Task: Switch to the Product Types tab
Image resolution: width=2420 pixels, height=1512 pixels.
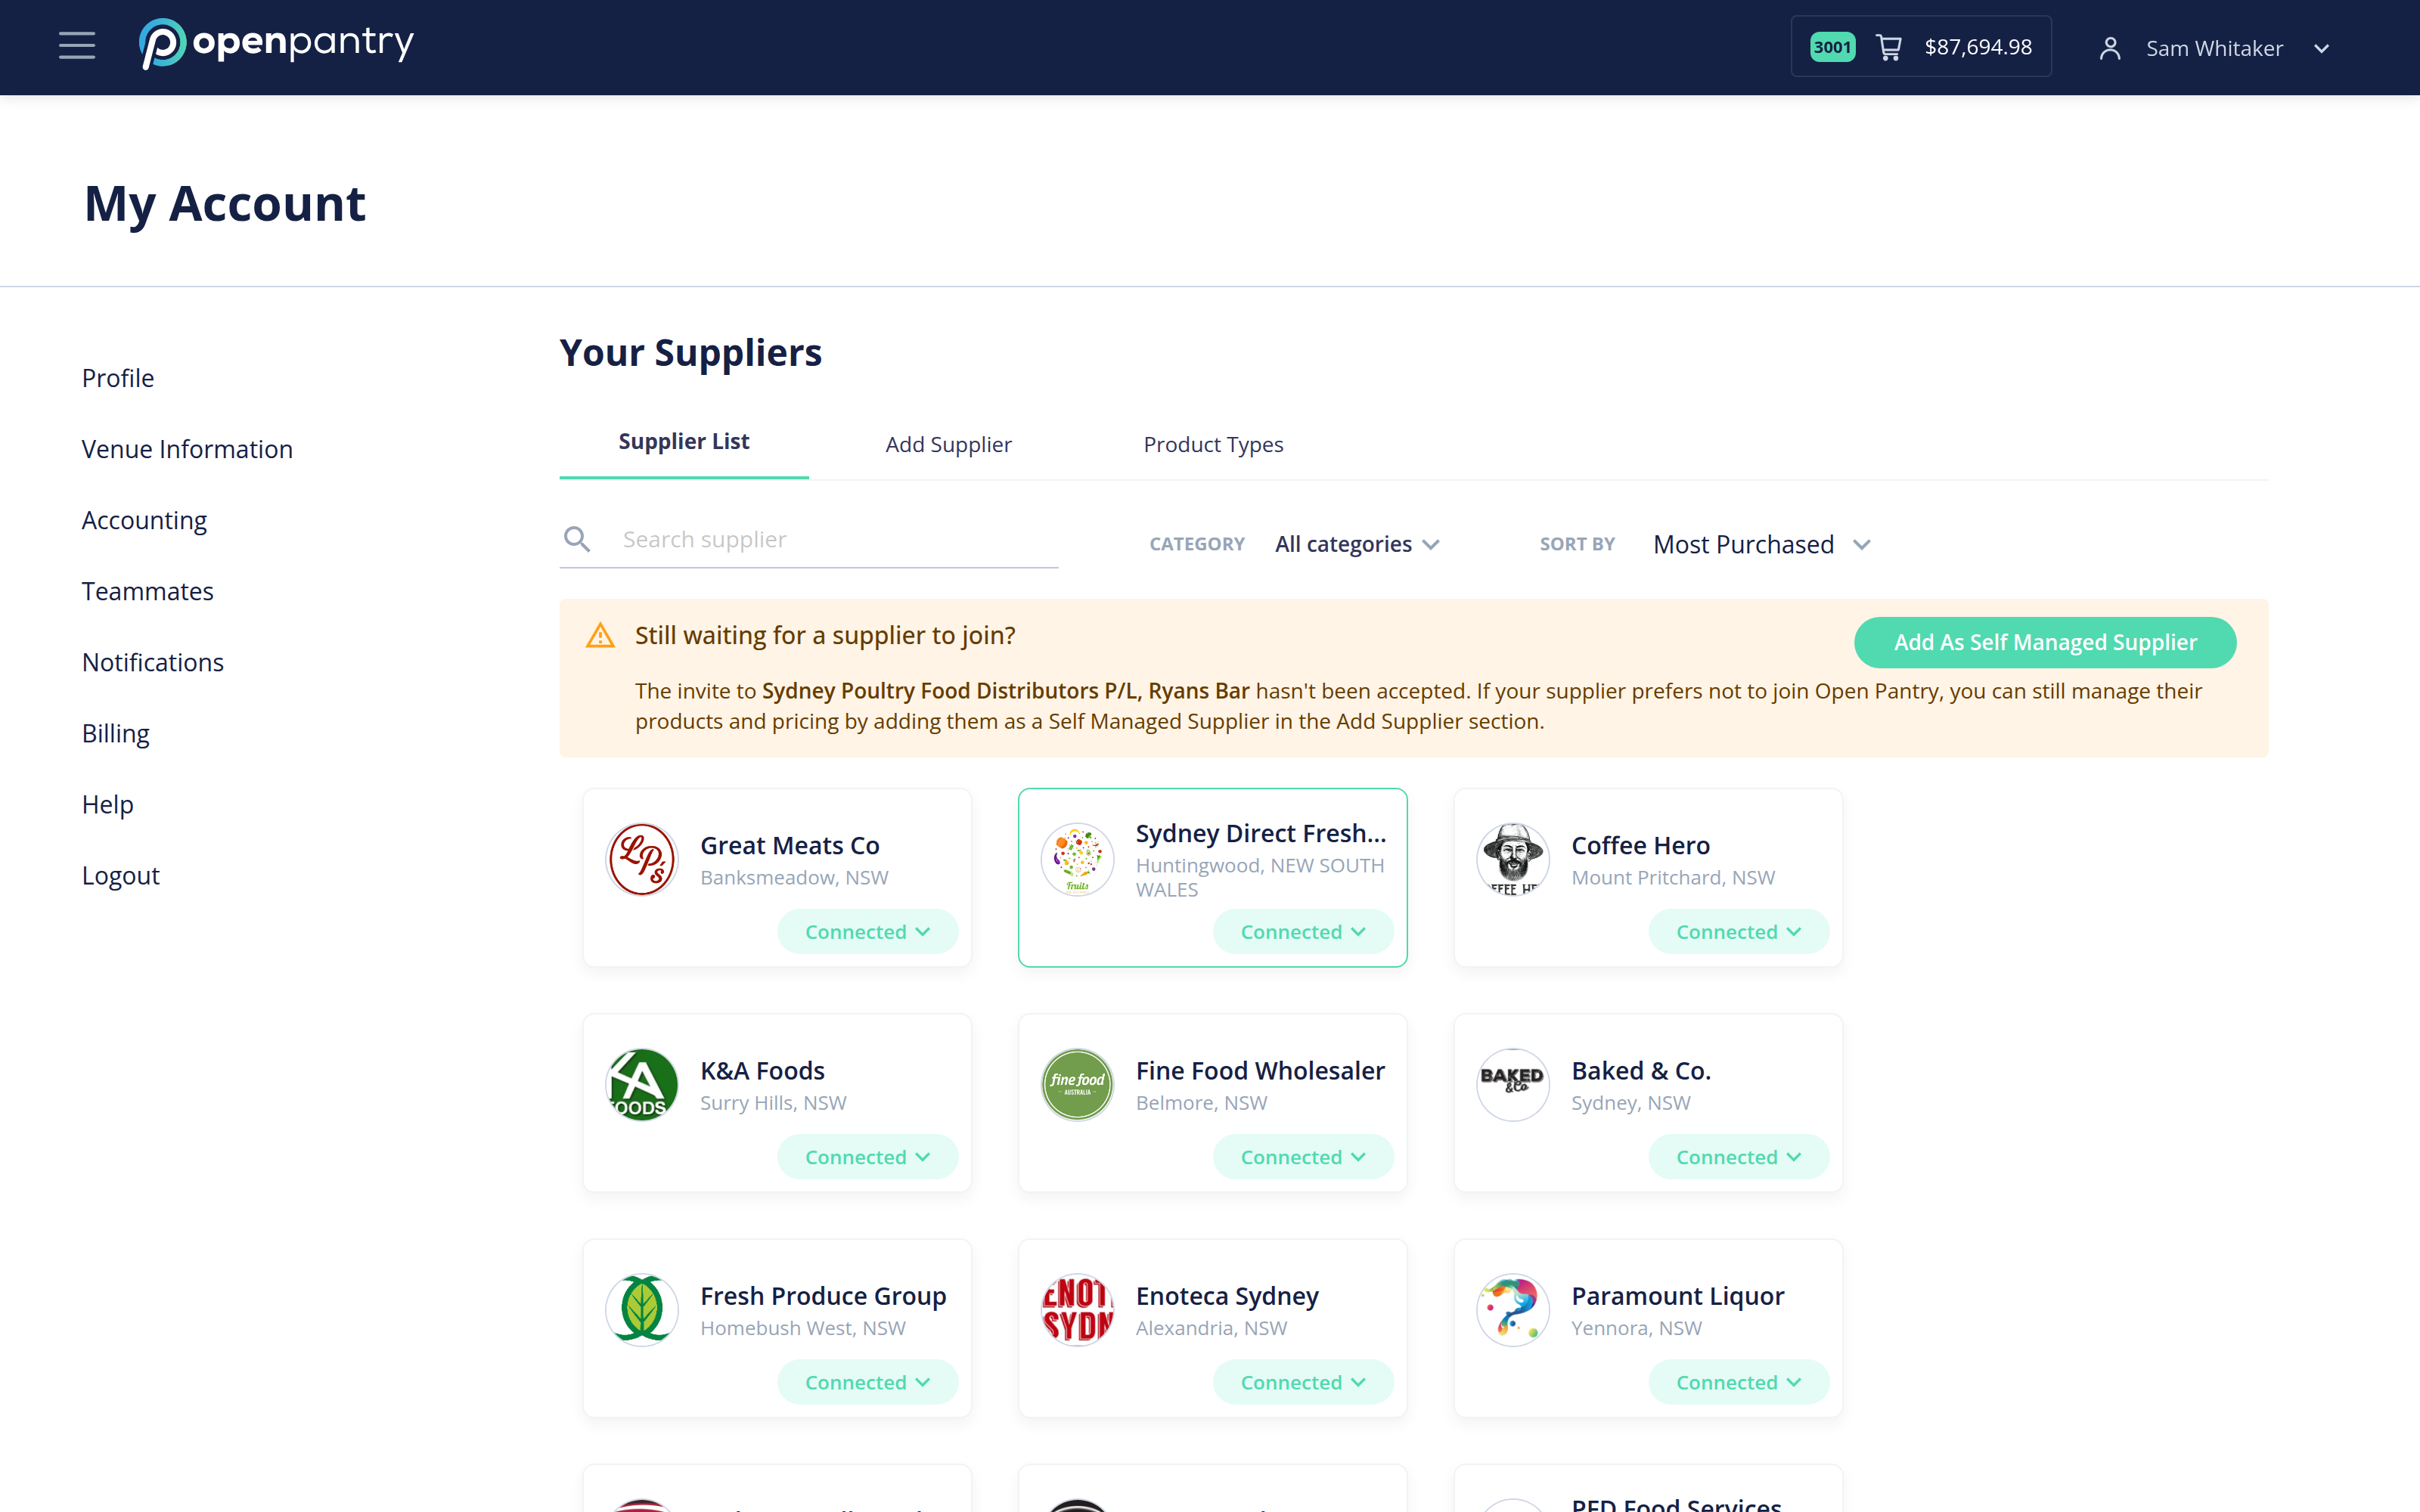Action: click(x=1213, y=444)
